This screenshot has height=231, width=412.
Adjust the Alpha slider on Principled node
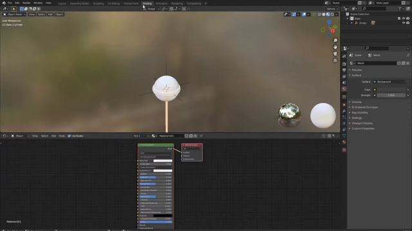point(156,222)
